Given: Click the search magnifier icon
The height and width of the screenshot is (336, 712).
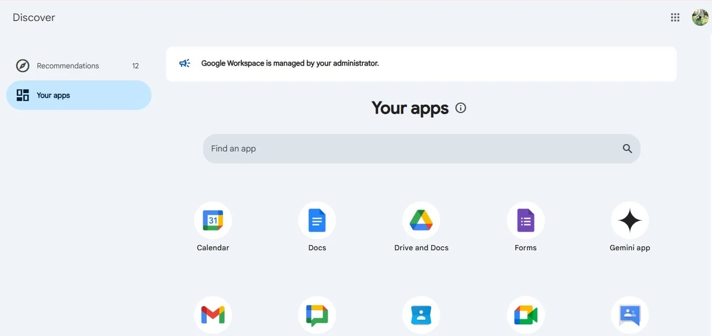Looking at the screenshot, I should (x=627, y=149).
